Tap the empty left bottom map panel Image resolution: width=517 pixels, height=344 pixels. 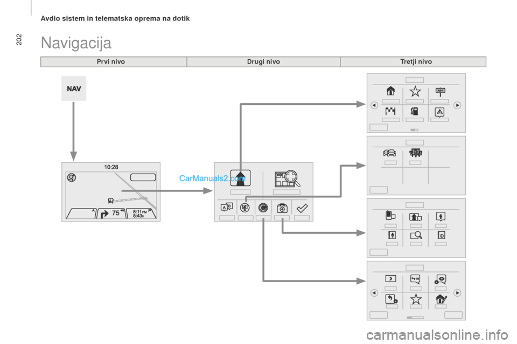(81, 213)
